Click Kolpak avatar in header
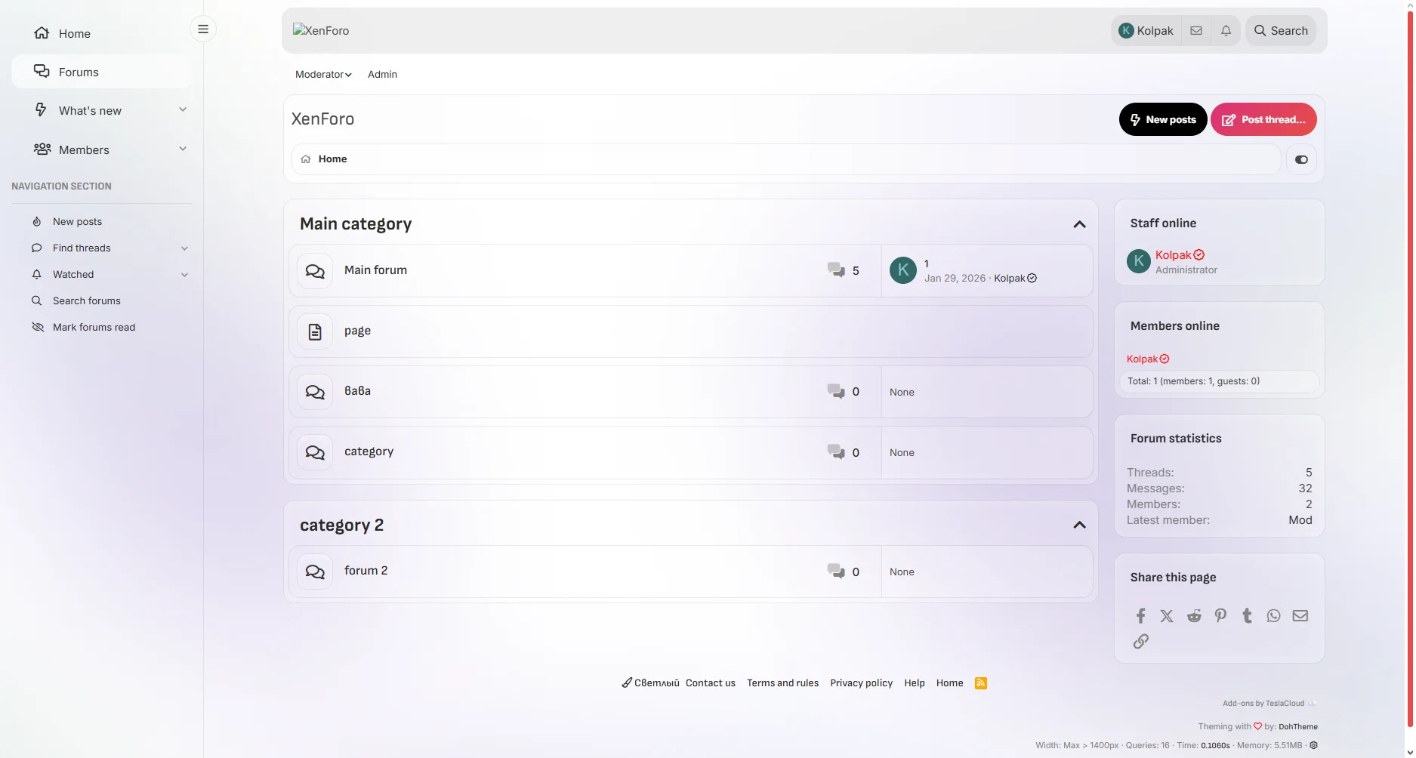Screen dimensions: 1416x758 1126,31
